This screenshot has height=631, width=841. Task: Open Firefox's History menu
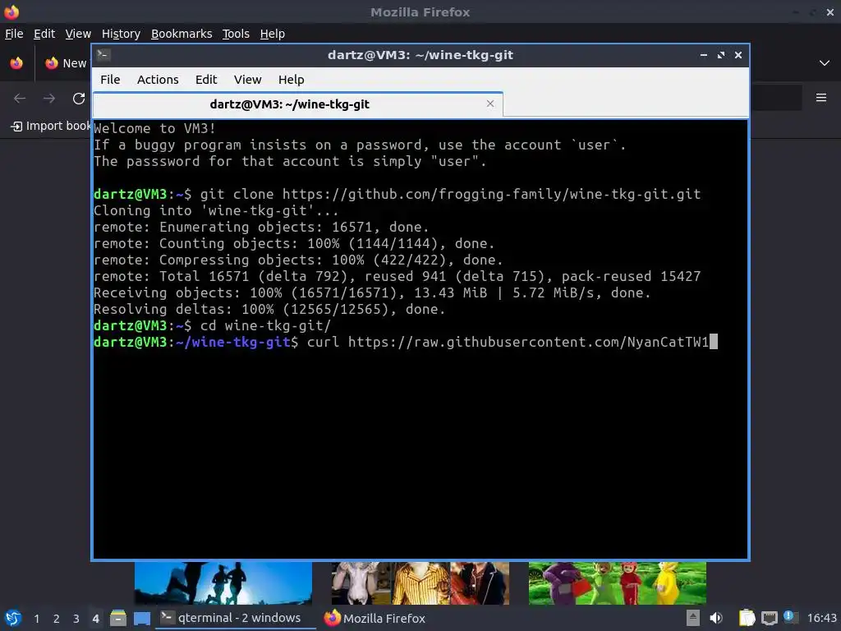tap(121, 34)
